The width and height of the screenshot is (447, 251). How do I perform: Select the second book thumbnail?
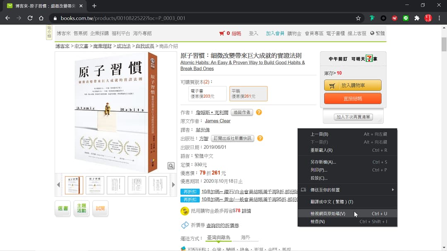95,185
